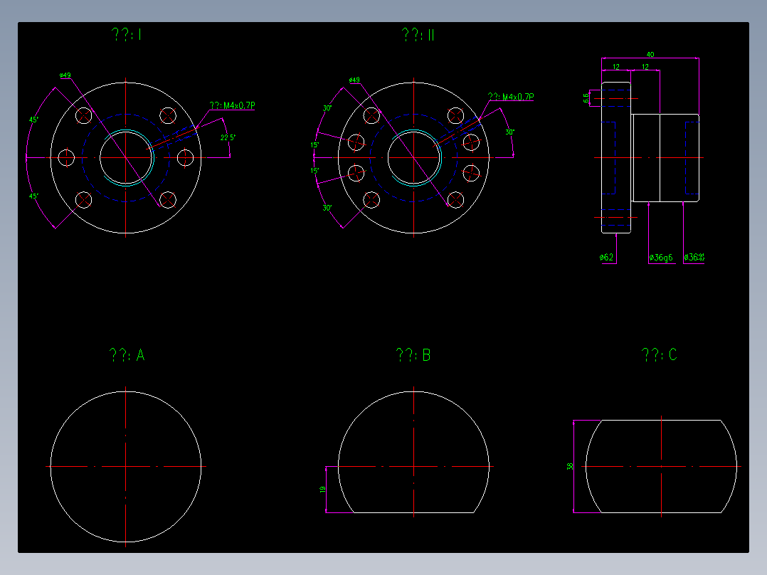Viewport: 767px width, 575px height.
Task: Click the ø62 diameter label
Action: click(606, 257)
